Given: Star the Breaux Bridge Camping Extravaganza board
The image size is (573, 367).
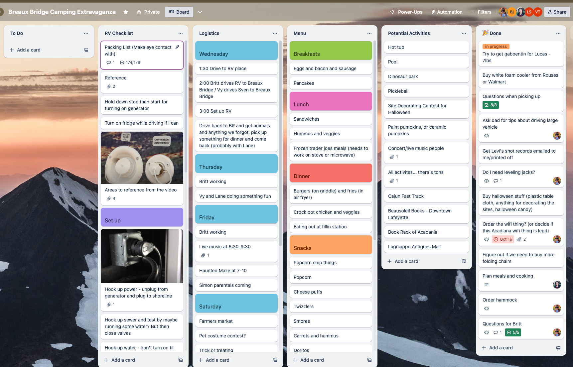Looking at the screenshot, I should coord(125,12).
